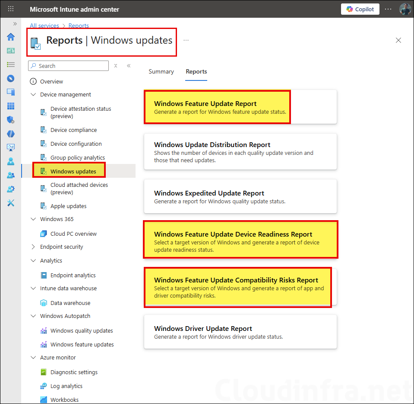414x404 pixels.
Task: Click the All services breadcrumb link
Action: [x=44, y=26]
